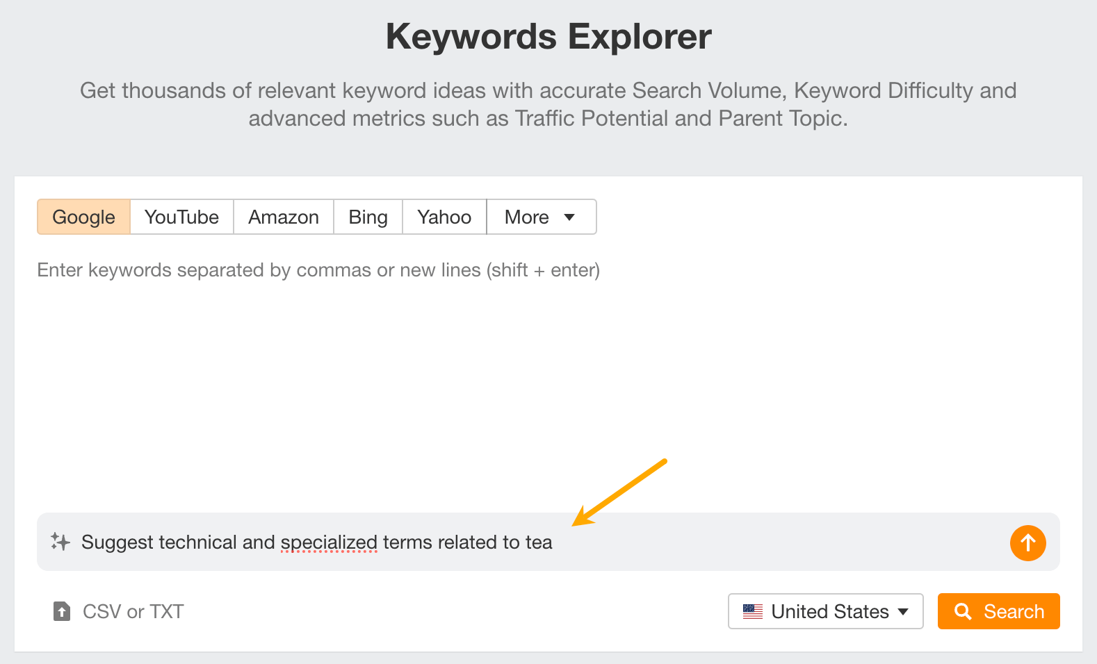This screenshot has height=664, width=1097.
Task: Select the Yahoo tab
Action: [444, 217]
